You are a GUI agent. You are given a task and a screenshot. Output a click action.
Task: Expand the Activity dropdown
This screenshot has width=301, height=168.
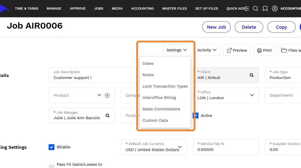pos(207,50)
